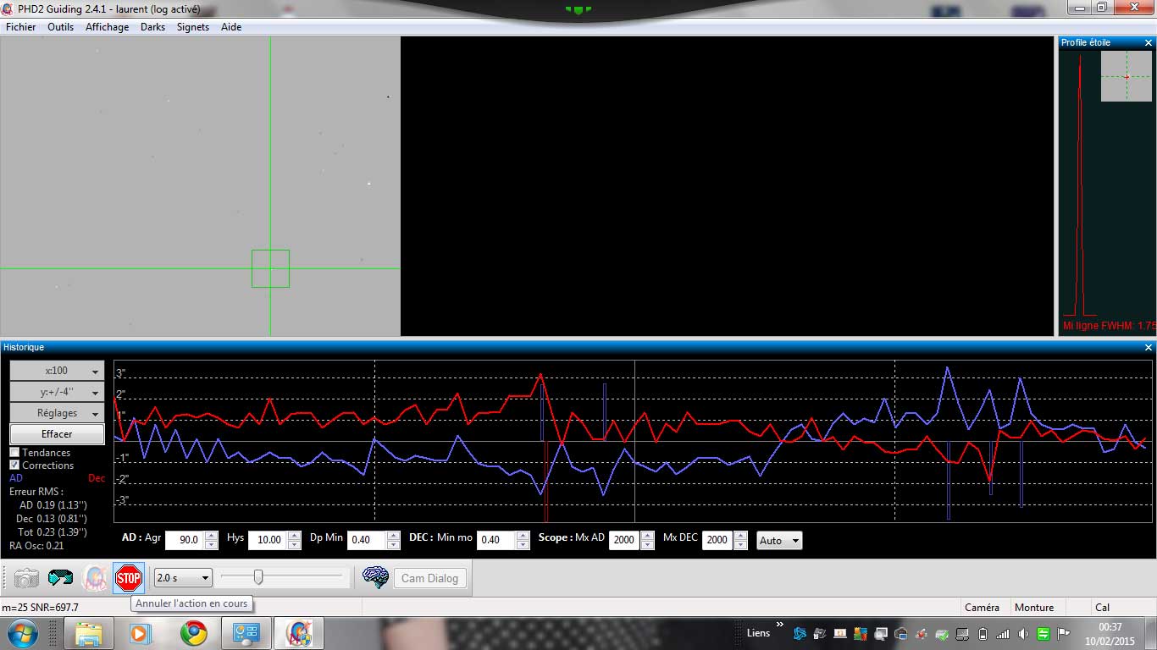Click the Cal status bar entry
The height and width of the screenshot is (650, 1157).
tap(1102, 607)
